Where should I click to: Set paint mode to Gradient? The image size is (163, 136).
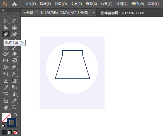coord(10,132)
